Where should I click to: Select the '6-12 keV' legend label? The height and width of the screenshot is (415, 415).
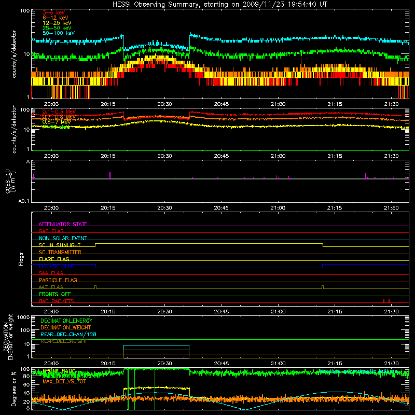coord(55,18)
